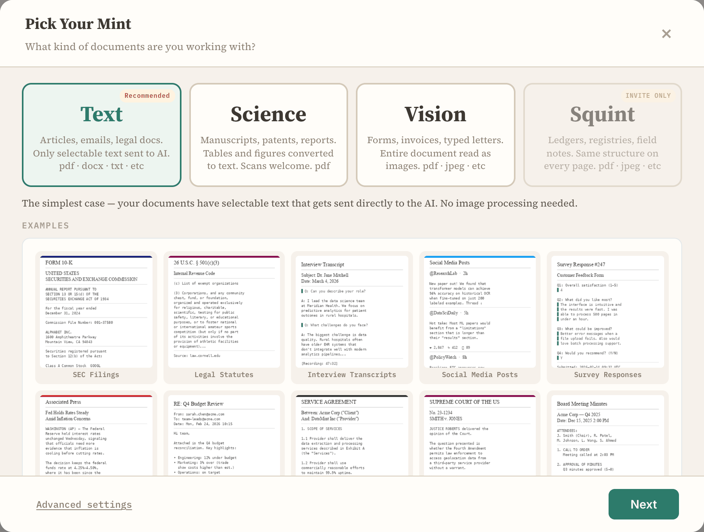Click the 'Interview Transcripts' caption
Viewport: 704px width, 532px height.
pyautogui.click(x=352, y=375)
